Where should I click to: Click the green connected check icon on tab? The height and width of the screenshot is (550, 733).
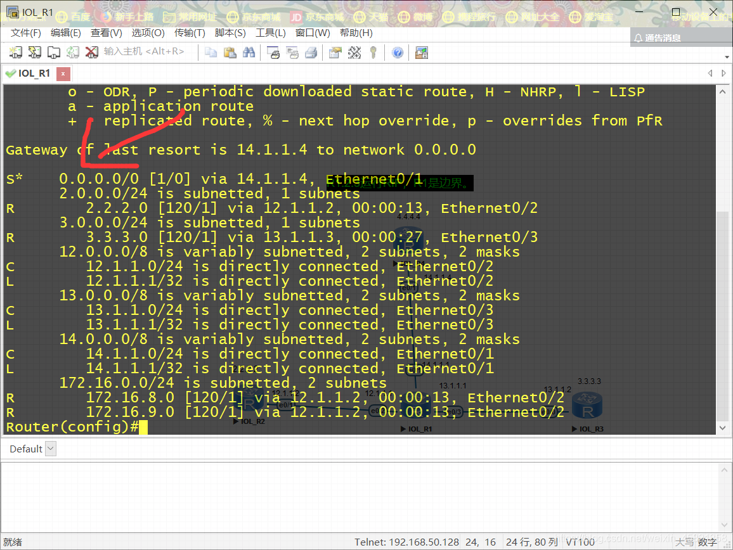(x=10, y=74)
